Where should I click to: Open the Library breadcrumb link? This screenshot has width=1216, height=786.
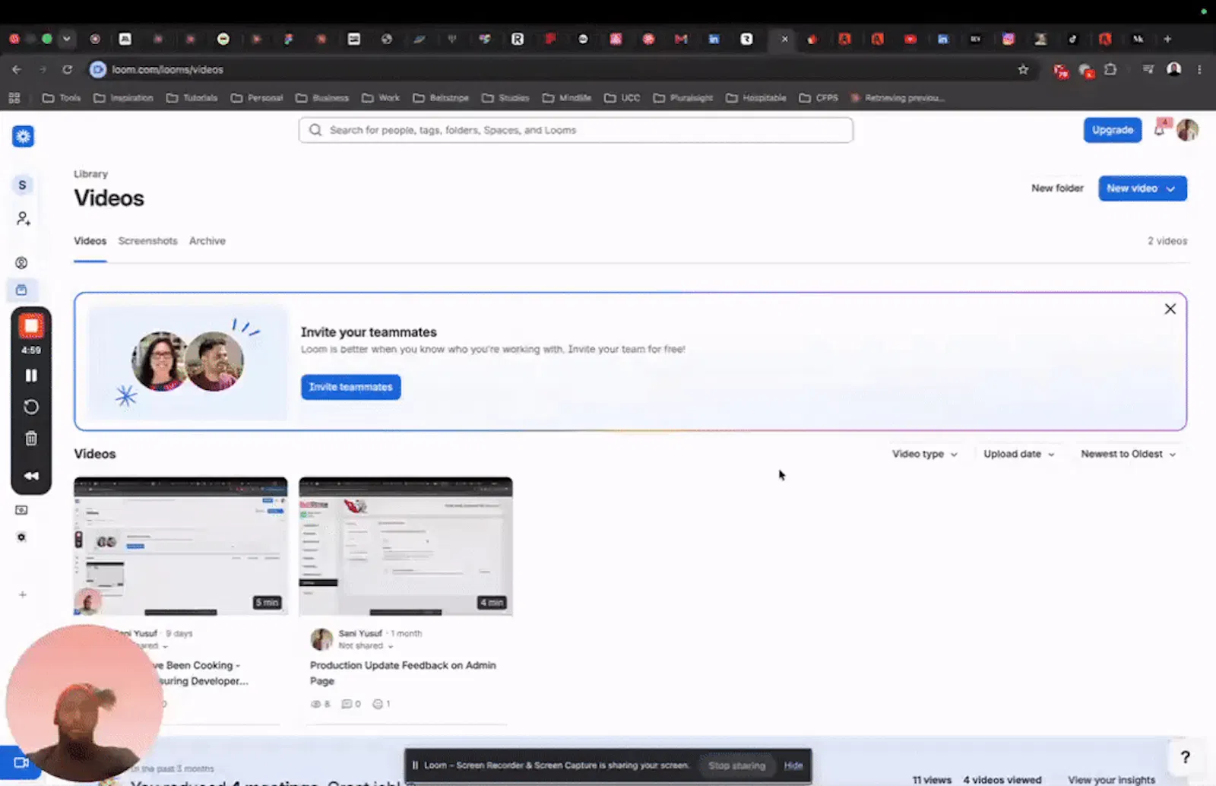tap(90, 174)
